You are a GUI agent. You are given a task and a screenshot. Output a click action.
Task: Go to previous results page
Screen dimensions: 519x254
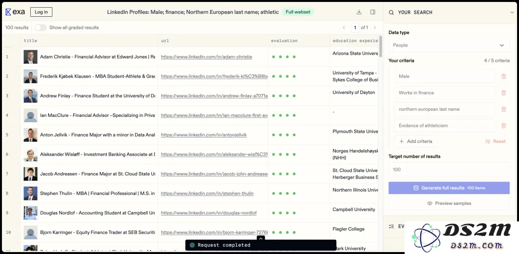(x=344, y=27)
